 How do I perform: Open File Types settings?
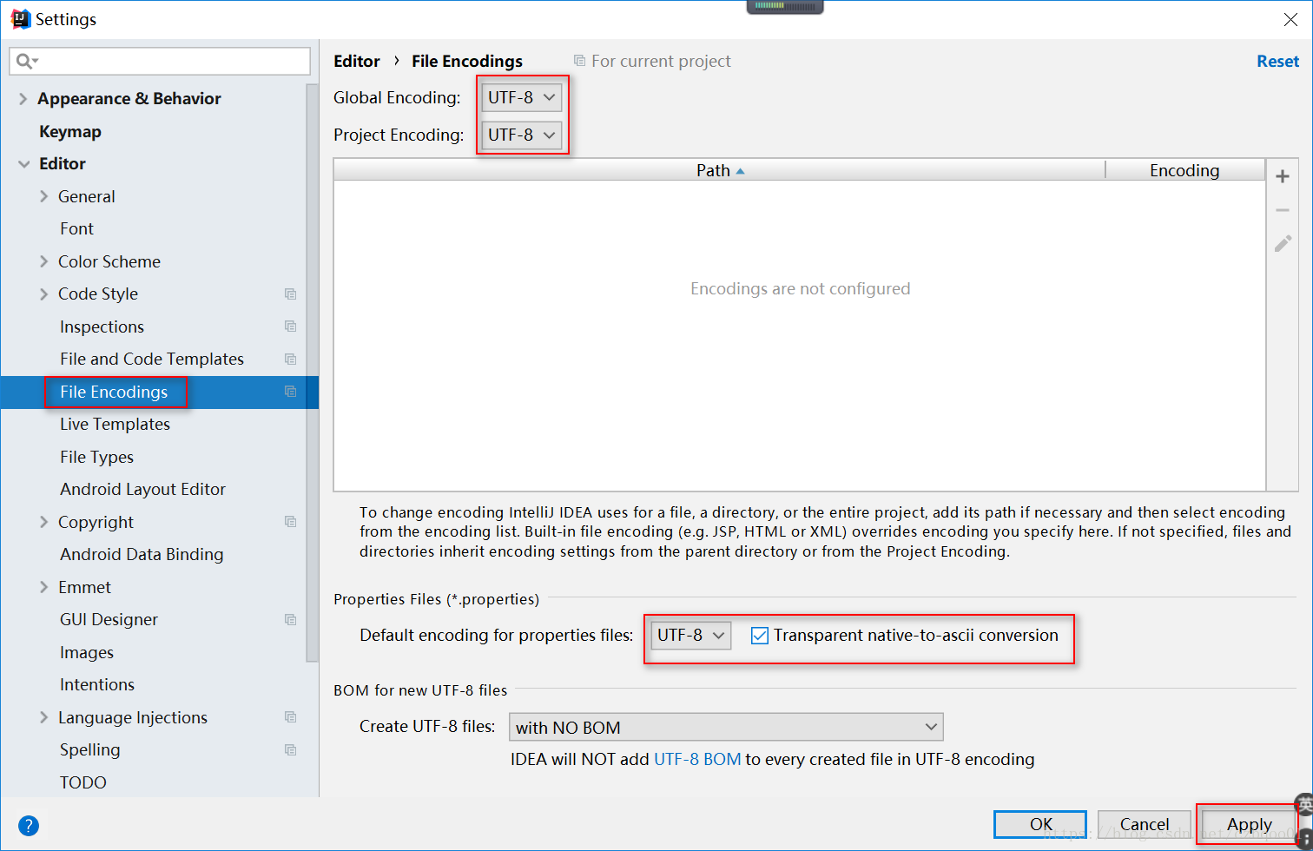96,457
